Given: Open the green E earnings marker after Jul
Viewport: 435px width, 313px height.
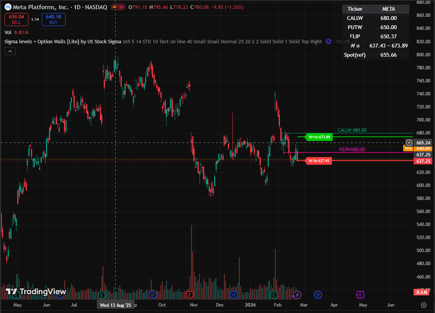Looking at the screenshot, I should (101, 295).
